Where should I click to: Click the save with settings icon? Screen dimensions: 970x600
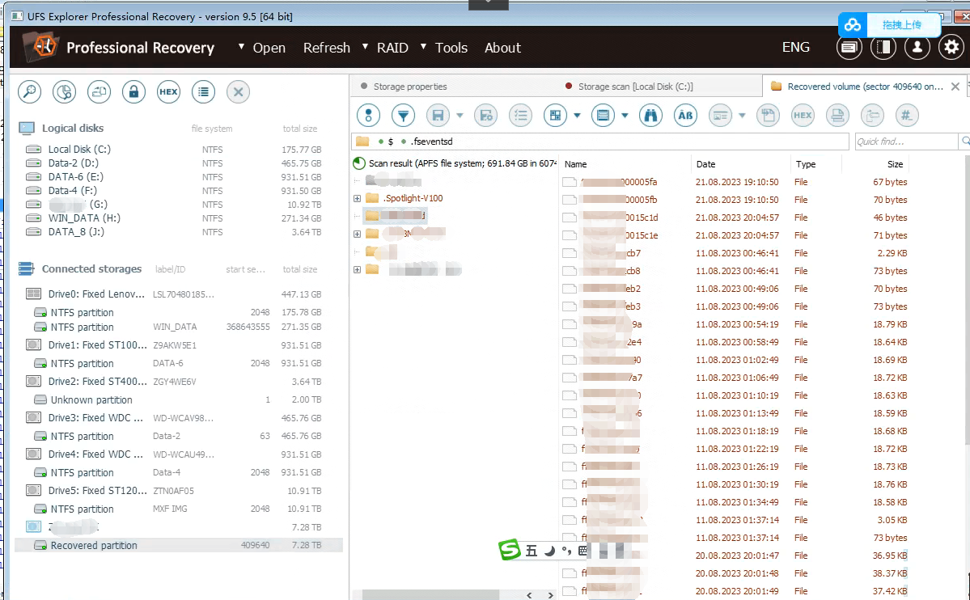click(485, 115)
